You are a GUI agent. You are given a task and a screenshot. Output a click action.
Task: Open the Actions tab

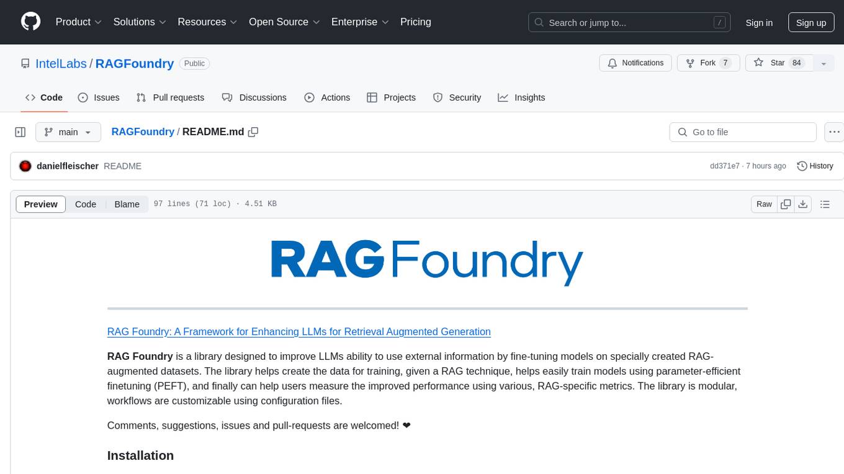pos(327,97)
